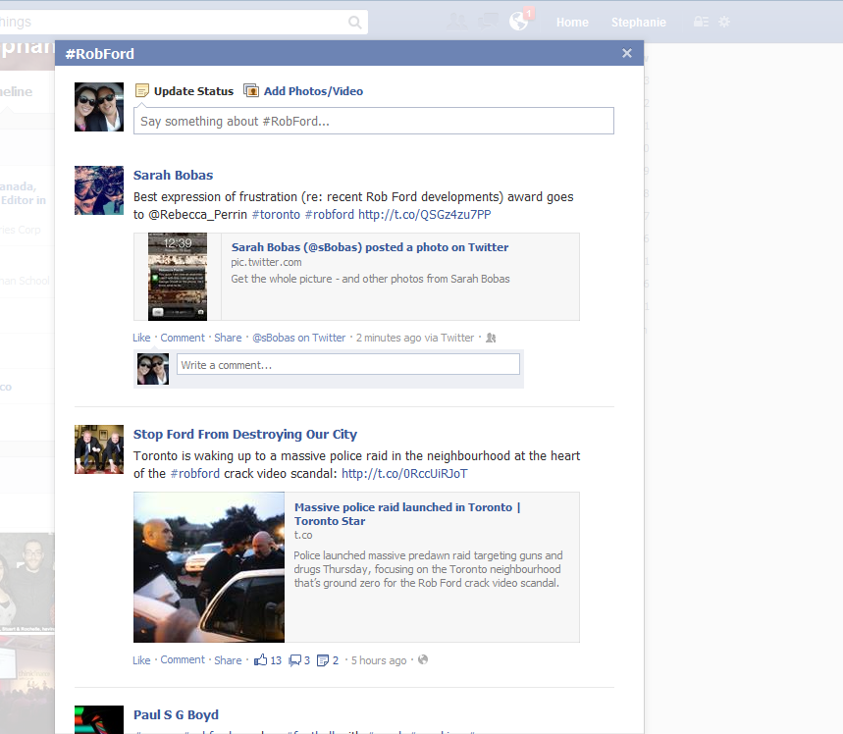Close the #RobFord hashtag dialog

(627, 53)
